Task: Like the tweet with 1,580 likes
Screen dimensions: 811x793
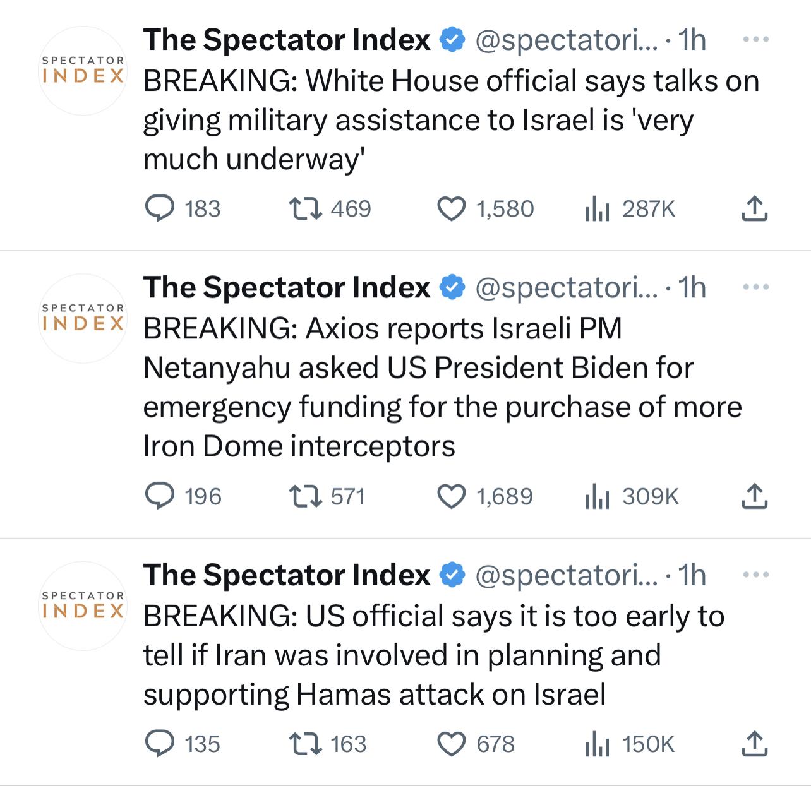Action: (452, 209)
